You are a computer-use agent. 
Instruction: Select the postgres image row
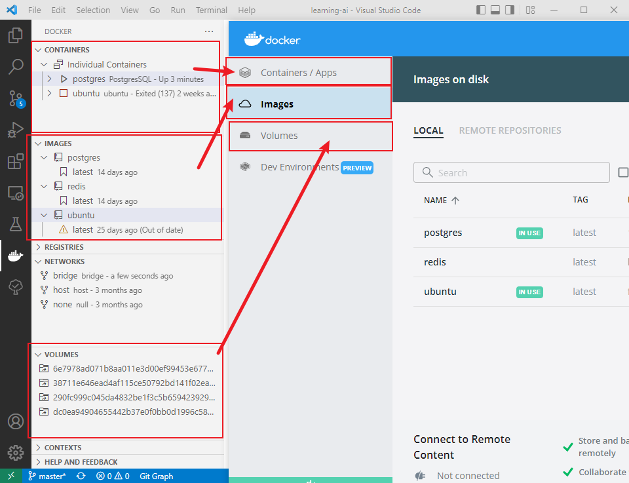pos(521,233)
